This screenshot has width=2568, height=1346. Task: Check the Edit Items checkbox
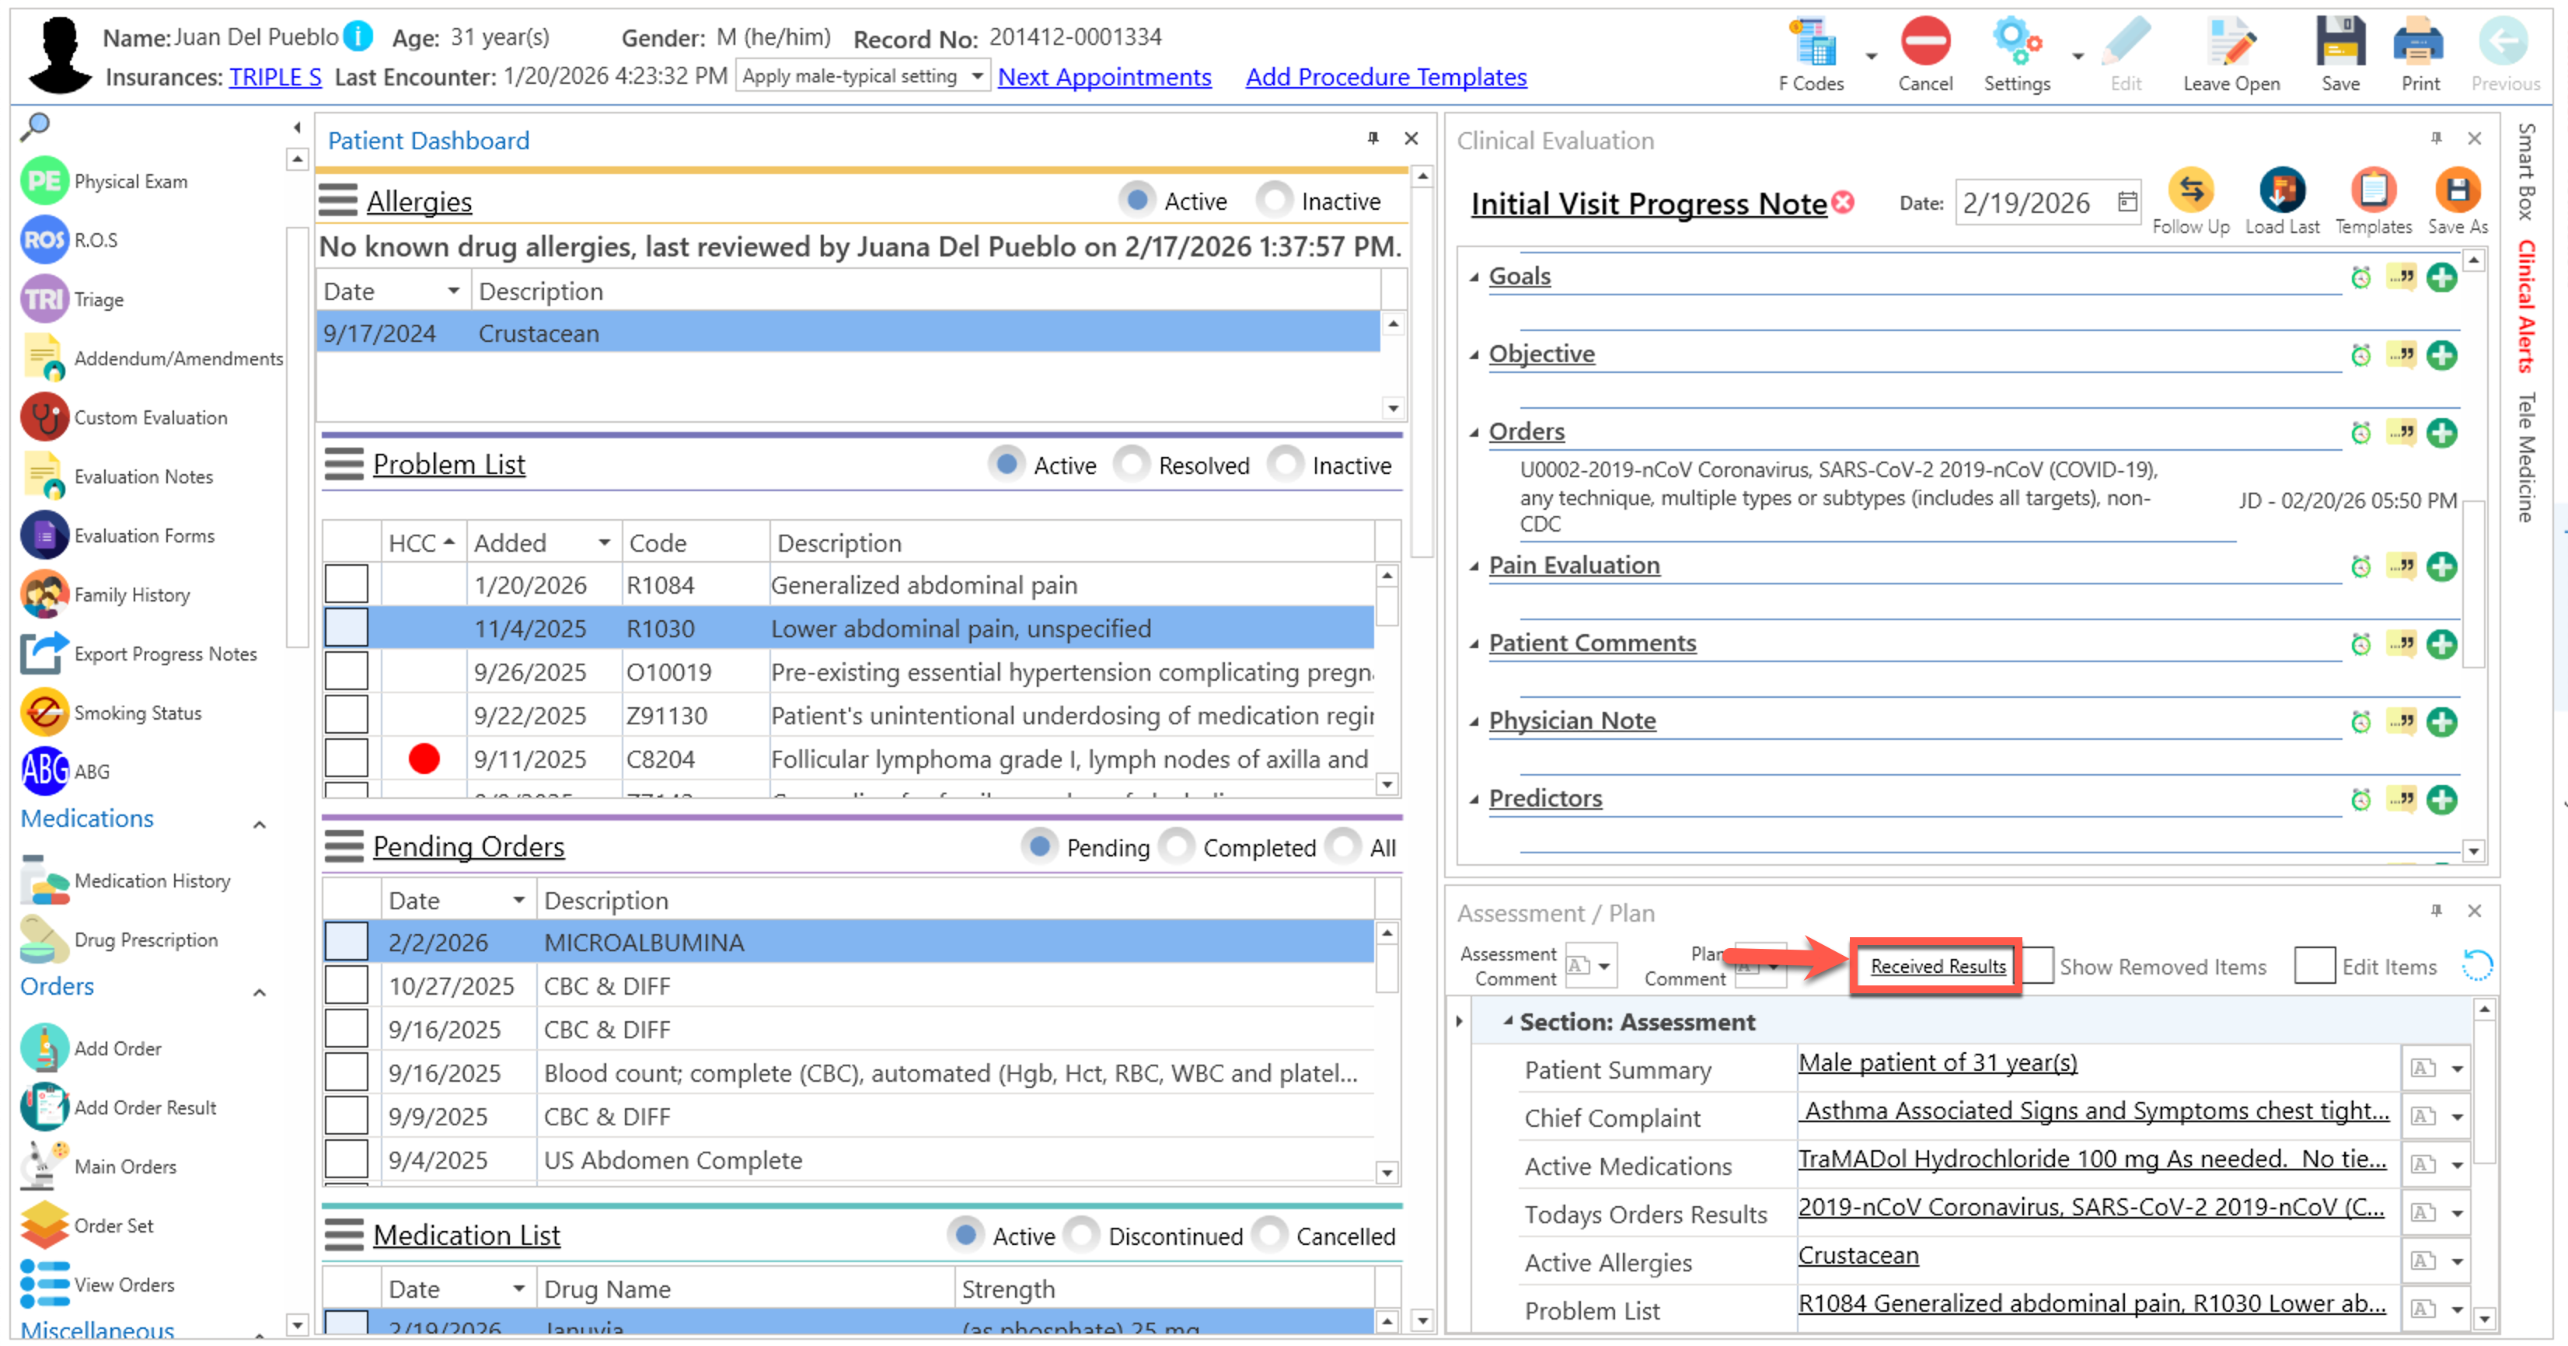[2314, 966]
